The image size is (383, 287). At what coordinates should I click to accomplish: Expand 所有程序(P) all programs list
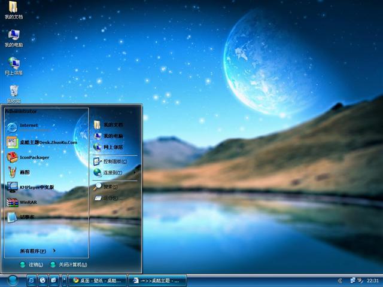38,251
